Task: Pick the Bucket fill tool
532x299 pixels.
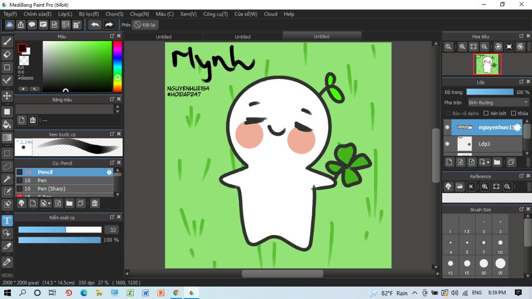Action: (x=7, y=125)
